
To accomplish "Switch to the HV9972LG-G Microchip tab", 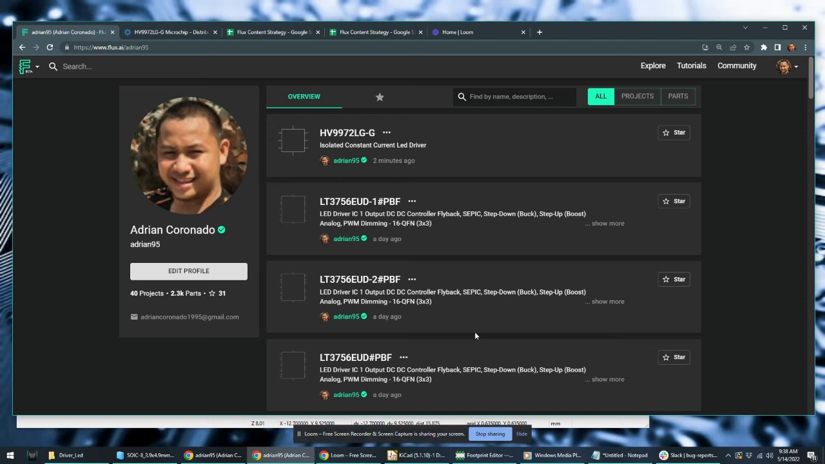I will [x=170, y=32].
